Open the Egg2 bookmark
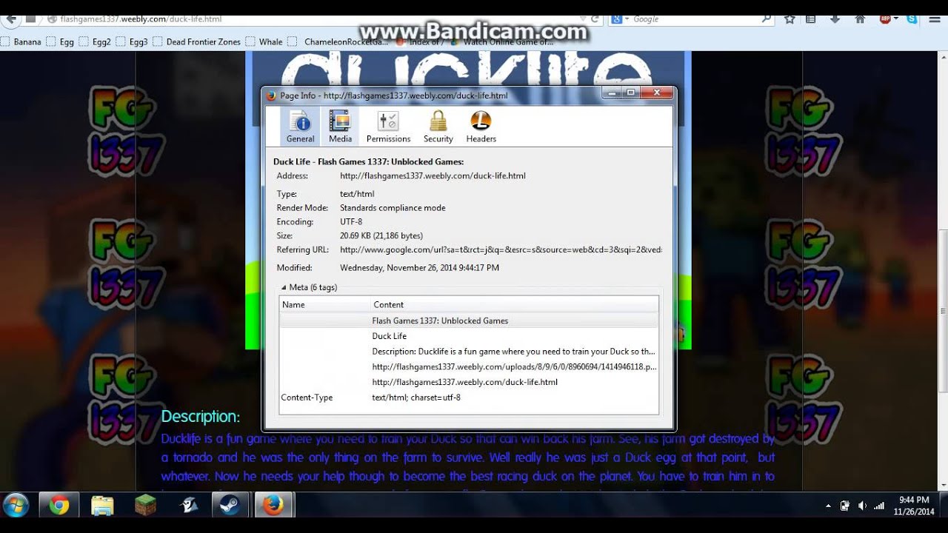Viewport: 948px width, 533px height. click(95, 42)
